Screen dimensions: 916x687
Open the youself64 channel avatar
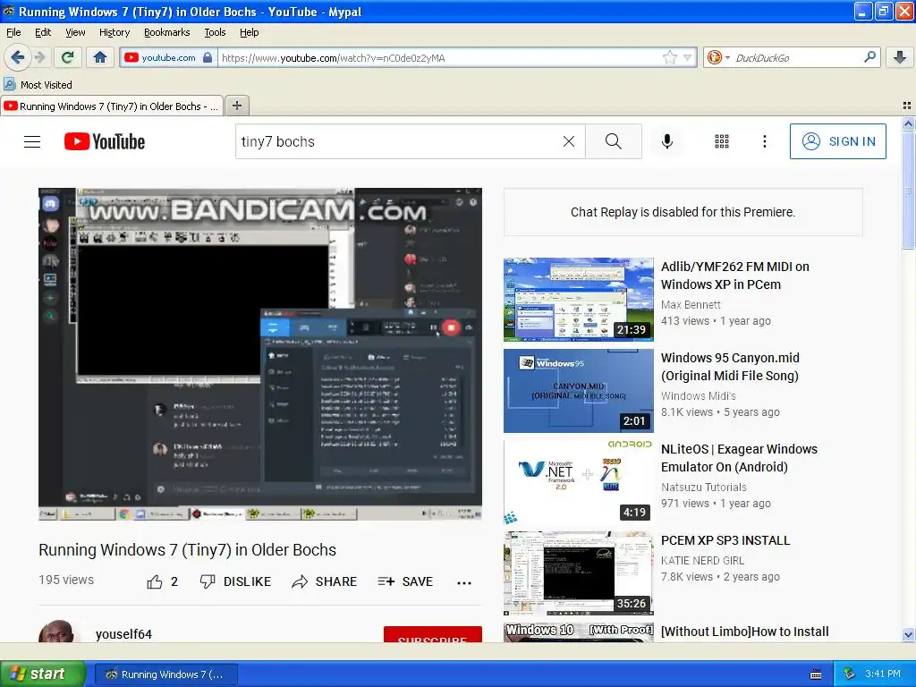tap(57, 632)
